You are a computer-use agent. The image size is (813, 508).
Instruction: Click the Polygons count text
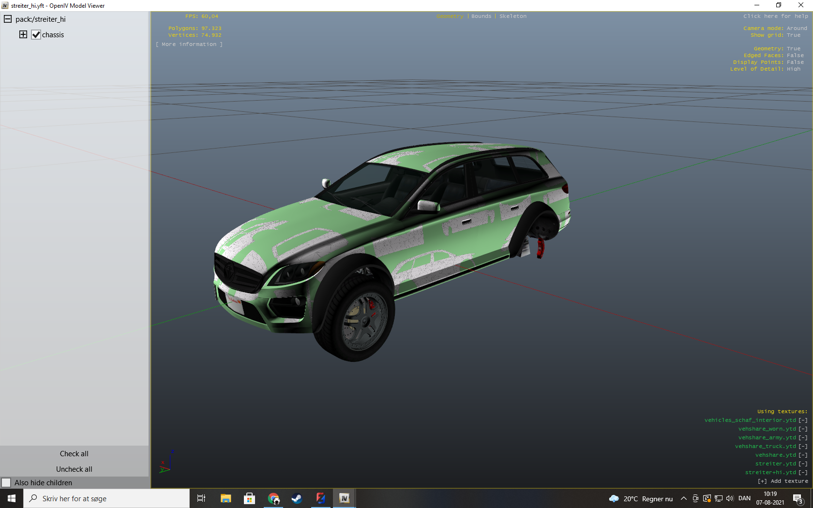[x=195, y=29]
